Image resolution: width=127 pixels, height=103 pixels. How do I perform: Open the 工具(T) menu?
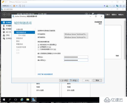[107, 15]
